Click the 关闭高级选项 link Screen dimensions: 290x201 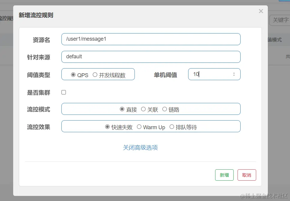[x=140, y=147]
